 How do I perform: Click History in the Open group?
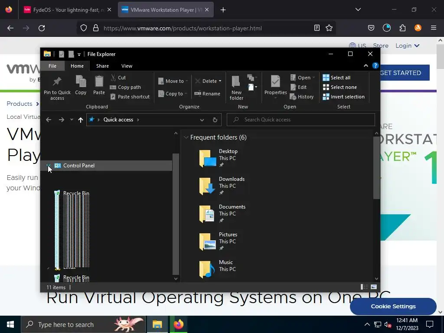[x=302, y=97]
